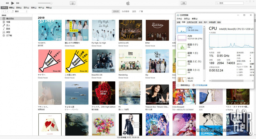Switch to the 应用历史记录 tab
Screen dimensions: 256x139
point(192,22)
